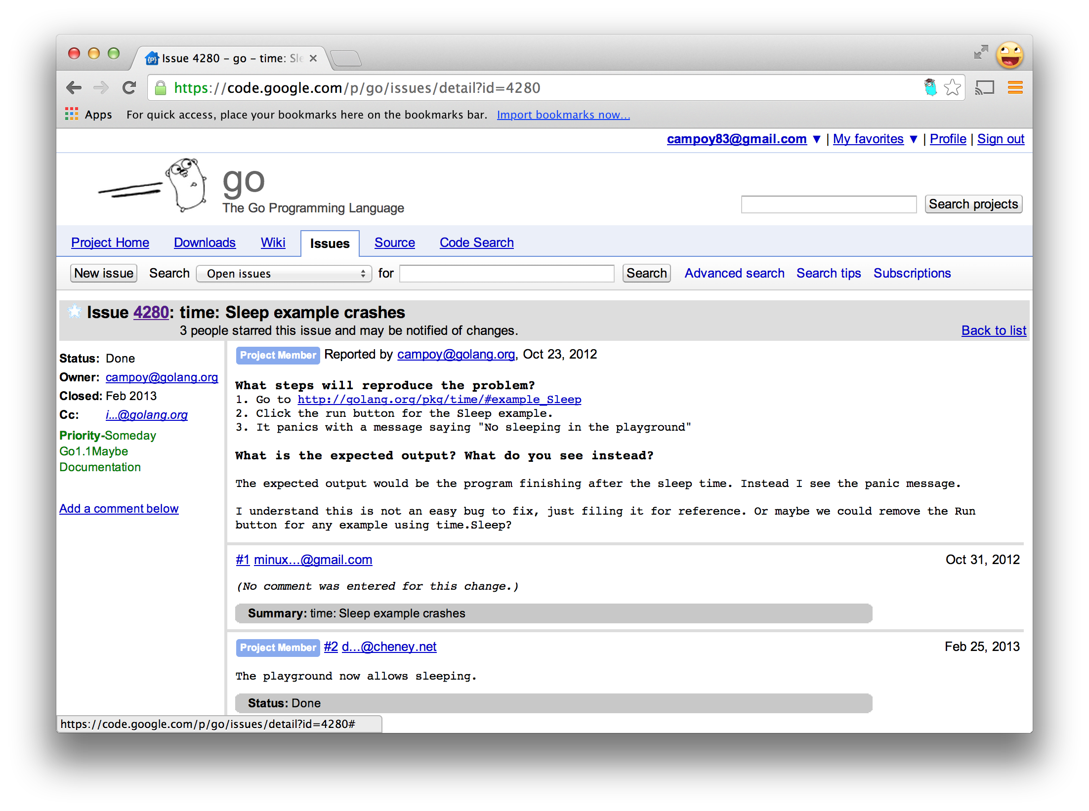This screenshot has width=1089, height=811.
Task: Bookmark page with star icon
Action: tap(952, 88)
